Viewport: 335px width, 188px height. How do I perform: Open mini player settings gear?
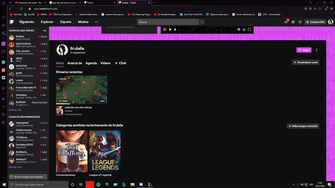239,30
